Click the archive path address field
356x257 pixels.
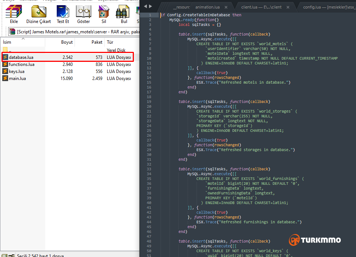[x=74, y=32]
